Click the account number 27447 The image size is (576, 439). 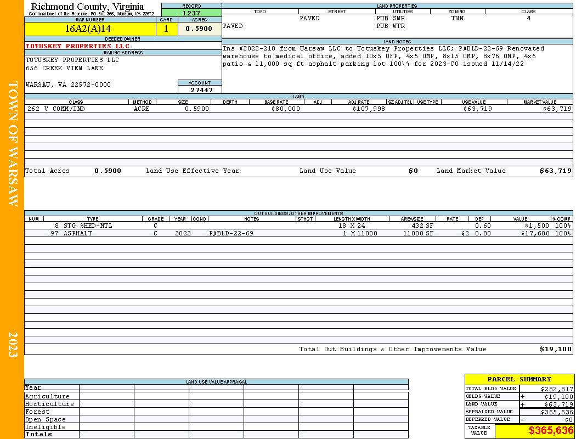pos(201,90)
